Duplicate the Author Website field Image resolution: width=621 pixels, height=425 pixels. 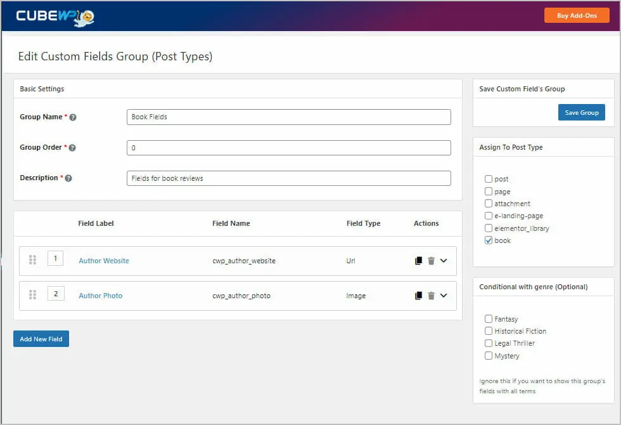click(418, 260)
